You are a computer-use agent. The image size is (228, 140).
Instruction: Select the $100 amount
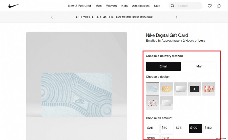pyautogui.click(x=196, y=129)
